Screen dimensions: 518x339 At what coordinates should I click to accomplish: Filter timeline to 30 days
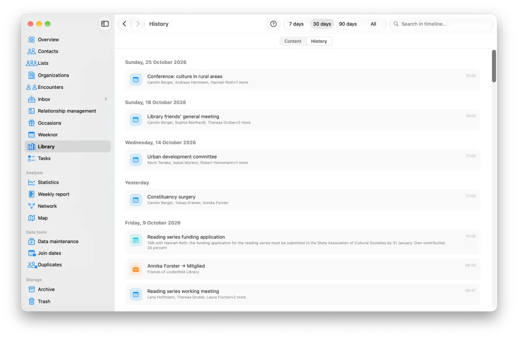point(322,24)
